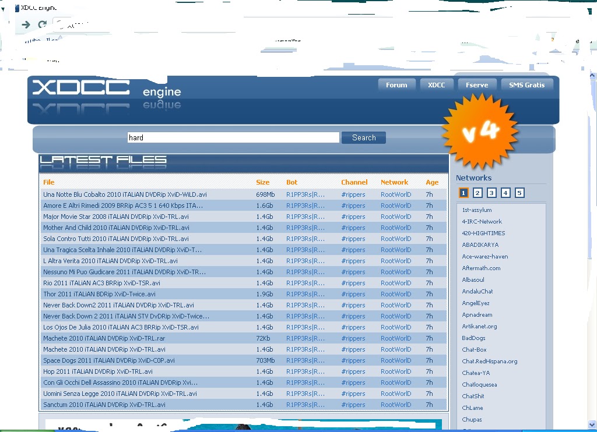Screen dimensions: 597x432
Task: Open Una Tragica Scelta Inhale 2010 file
Action: coord(122,249)
